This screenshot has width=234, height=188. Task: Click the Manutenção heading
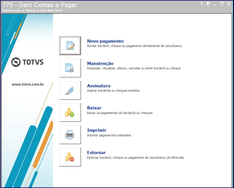click(x=100, y=64)
